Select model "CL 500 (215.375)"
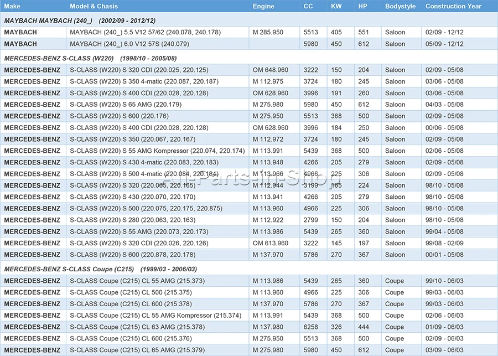Image resolution: width=498 pixels, height=356 pixels. pyautogui.click(x=167, y=292)
